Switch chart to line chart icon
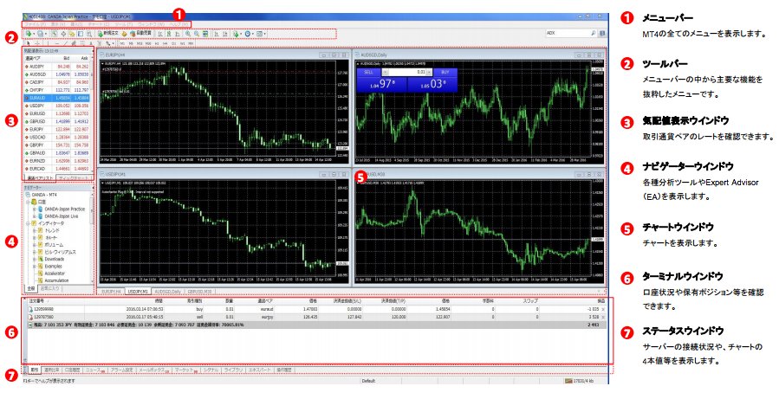Image resolution: width=779 pixels, height=399 pixels. pyautogui.click(x=178, y=34)
